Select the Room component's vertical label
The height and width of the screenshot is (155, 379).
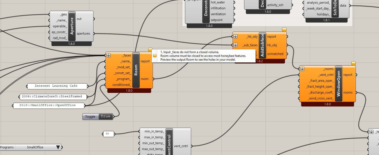point(136,70)
